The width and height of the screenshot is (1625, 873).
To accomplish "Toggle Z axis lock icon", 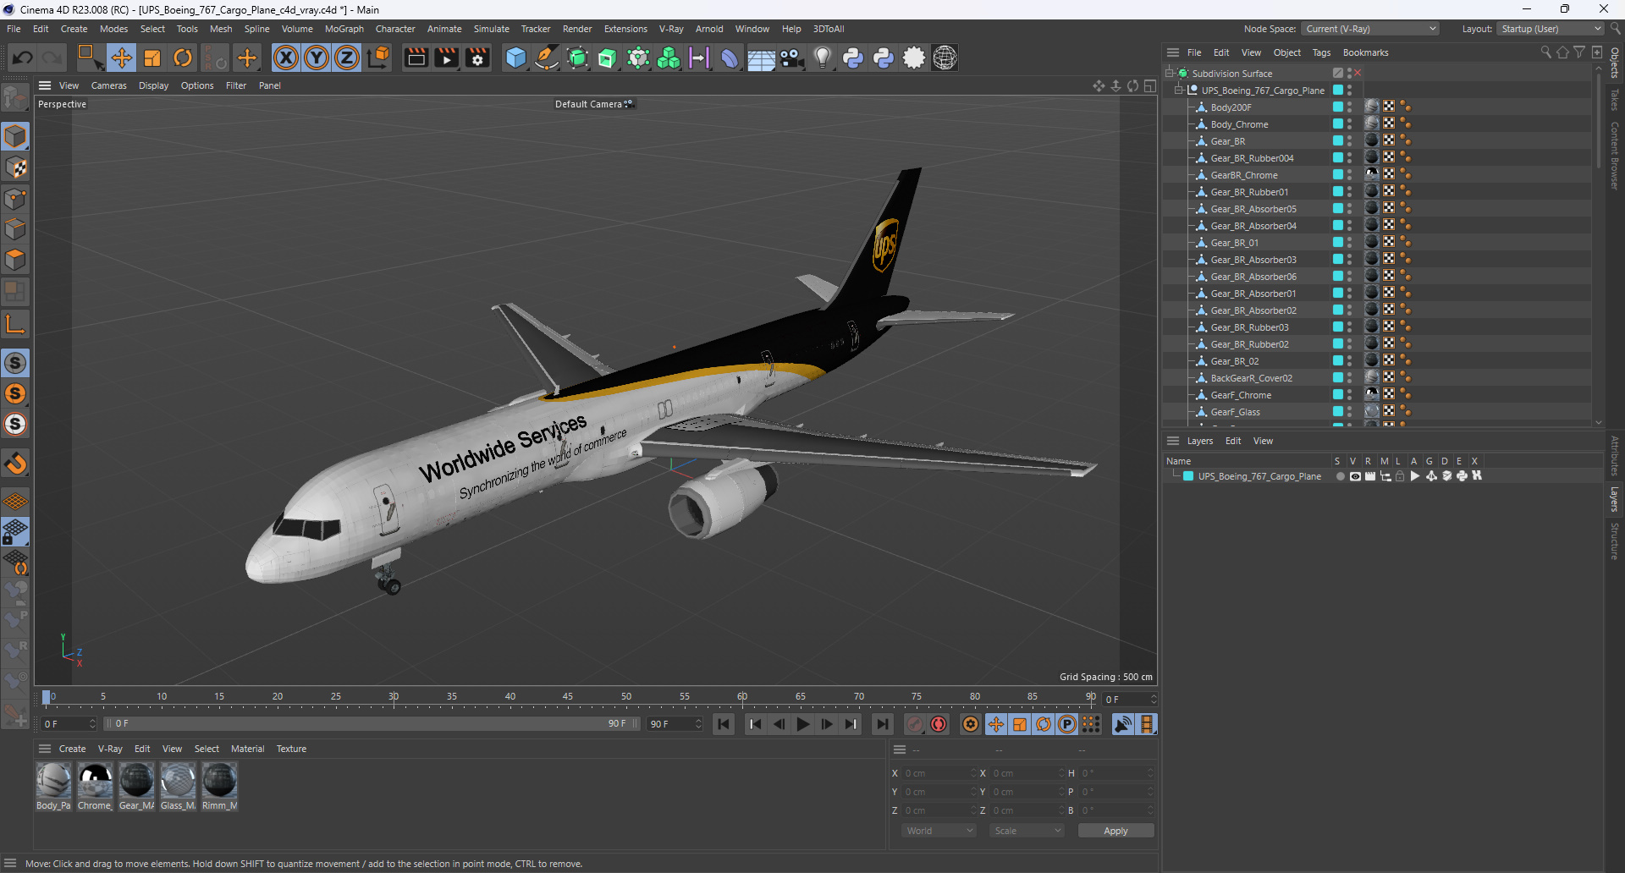I will (x=347, y=58).
